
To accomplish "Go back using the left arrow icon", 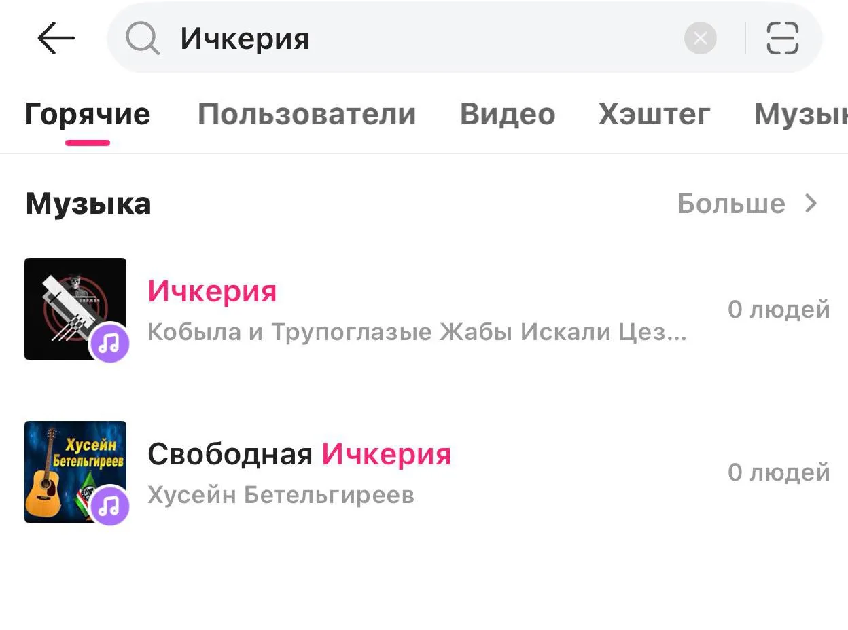I will tap(56, 38).
